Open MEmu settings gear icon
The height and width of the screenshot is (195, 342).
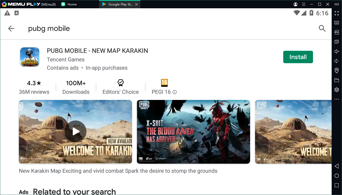tap(337, 90)
